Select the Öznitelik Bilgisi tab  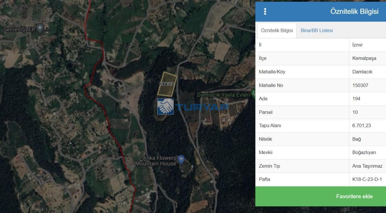tap(277, 31)
